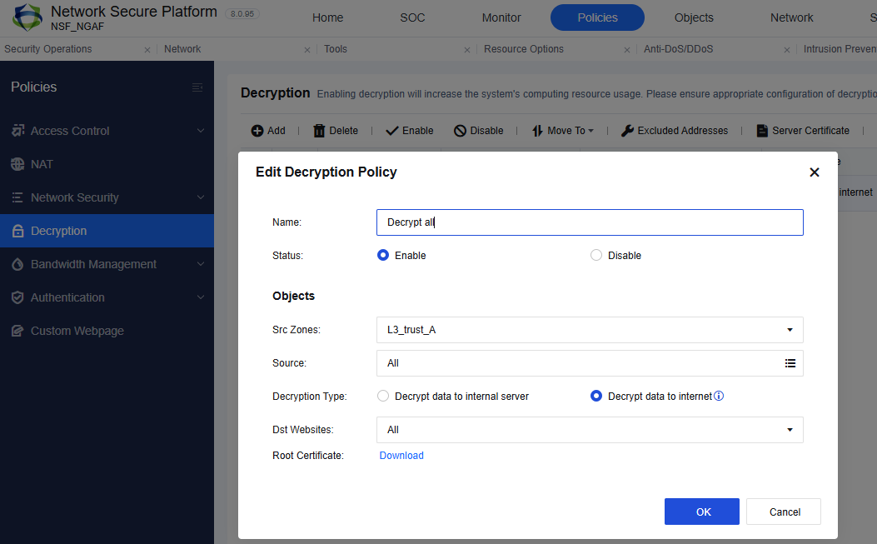Select the Enable status radio button

tap(383, 256)
